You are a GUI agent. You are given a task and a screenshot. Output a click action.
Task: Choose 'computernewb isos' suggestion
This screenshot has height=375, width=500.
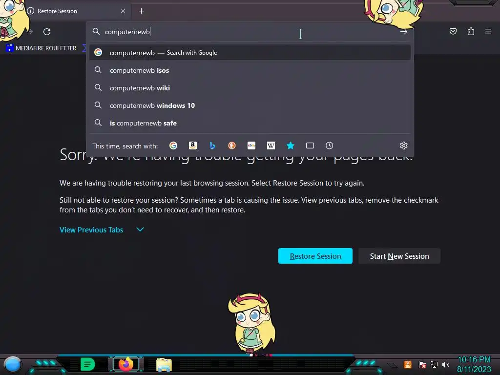[x=250, y=70]
